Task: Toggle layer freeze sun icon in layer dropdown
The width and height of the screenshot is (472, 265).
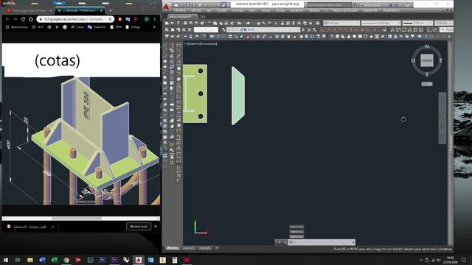Action: [234, 29]
